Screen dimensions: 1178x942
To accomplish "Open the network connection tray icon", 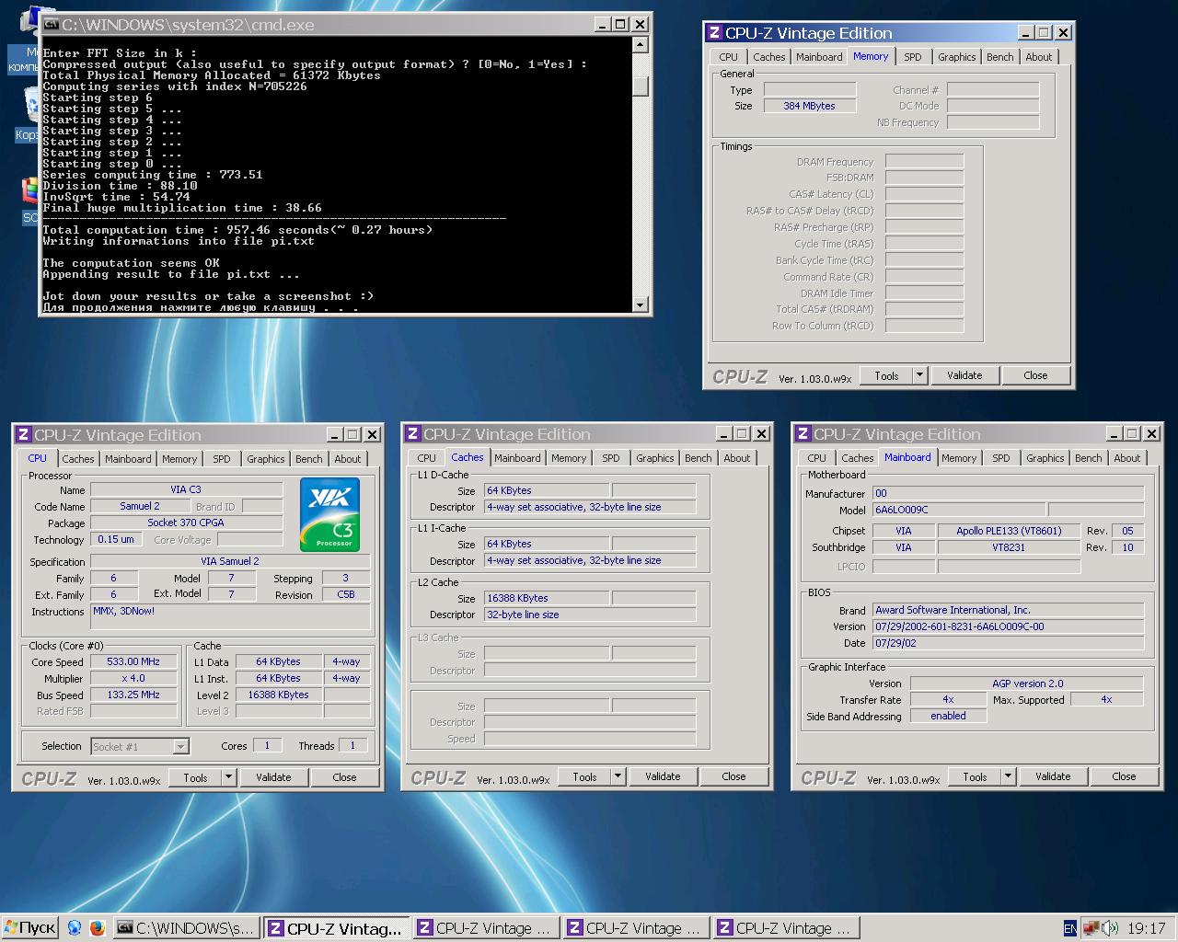I will coord(1091,928).
